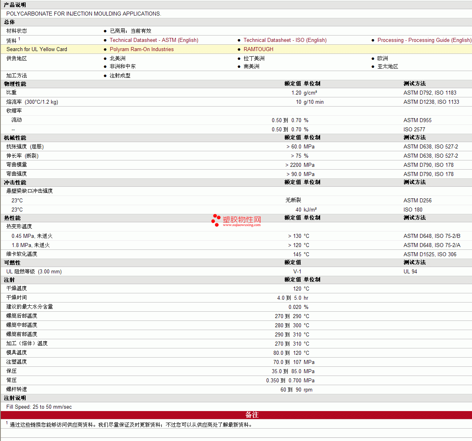Click the Fill Speed note text

(x=39, y=407)
